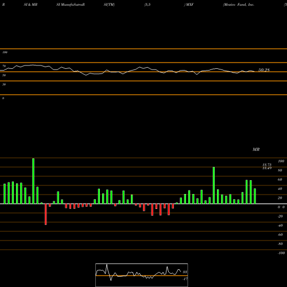Click the 'MXF' ticker text in header

coord(189,5)
